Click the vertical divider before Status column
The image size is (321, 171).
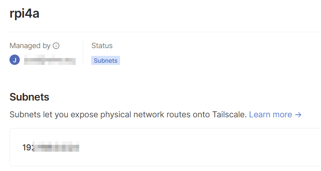point(83,52)
